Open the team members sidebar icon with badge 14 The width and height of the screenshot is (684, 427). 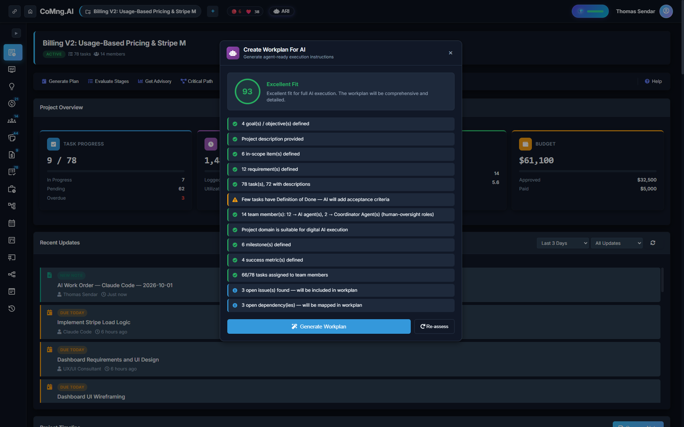(12, 121)
